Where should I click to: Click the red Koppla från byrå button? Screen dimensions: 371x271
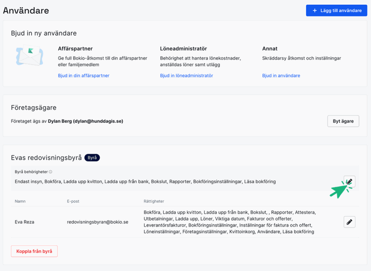(34, 251)
